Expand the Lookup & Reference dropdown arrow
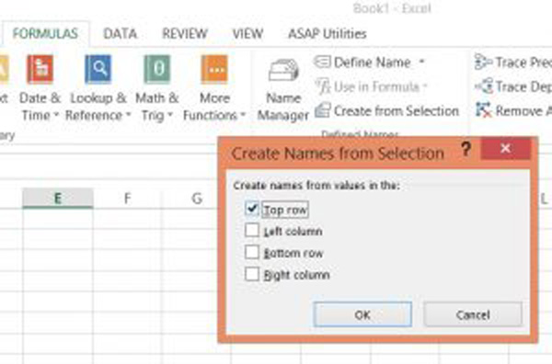This screenshot has width=552, height=364. 128,115
